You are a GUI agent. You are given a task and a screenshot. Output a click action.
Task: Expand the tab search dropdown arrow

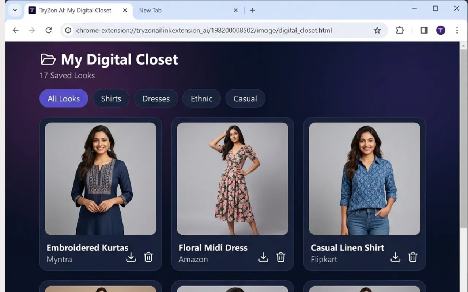pos(15,10)
